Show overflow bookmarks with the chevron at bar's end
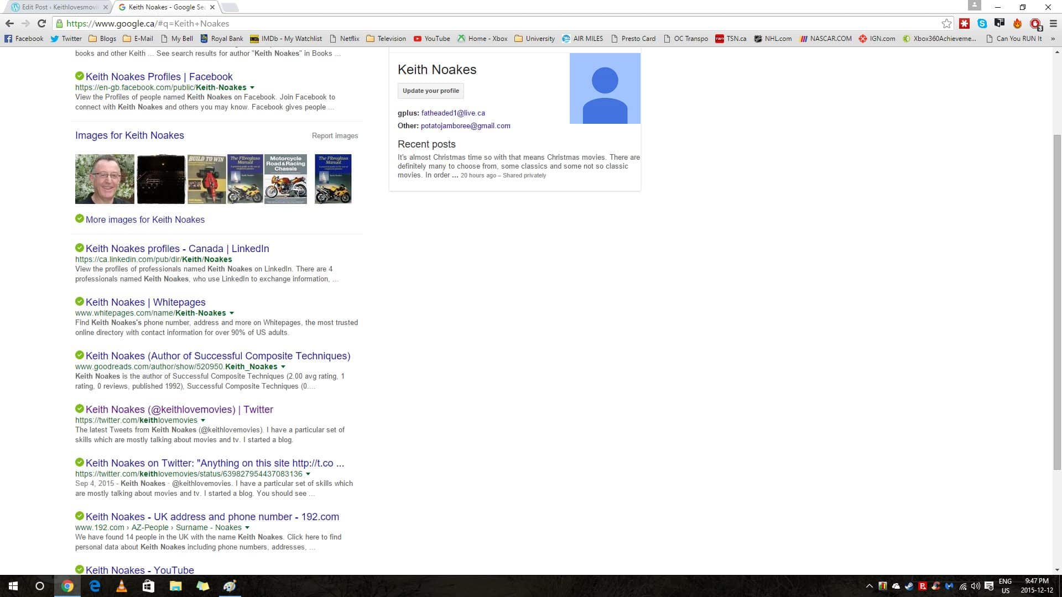This screenshot has width=1062, height=597. click(x=1053, y=39)
